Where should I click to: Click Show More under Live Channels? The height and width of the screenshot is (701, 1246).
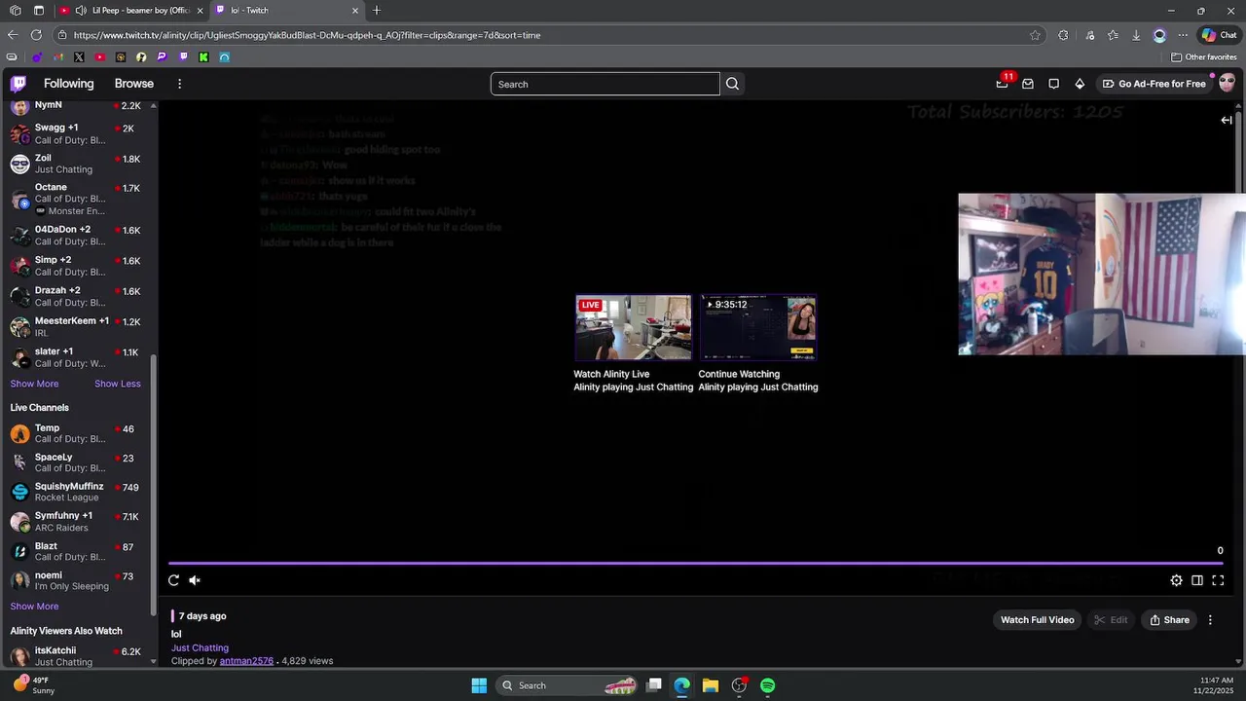point(34,607)
